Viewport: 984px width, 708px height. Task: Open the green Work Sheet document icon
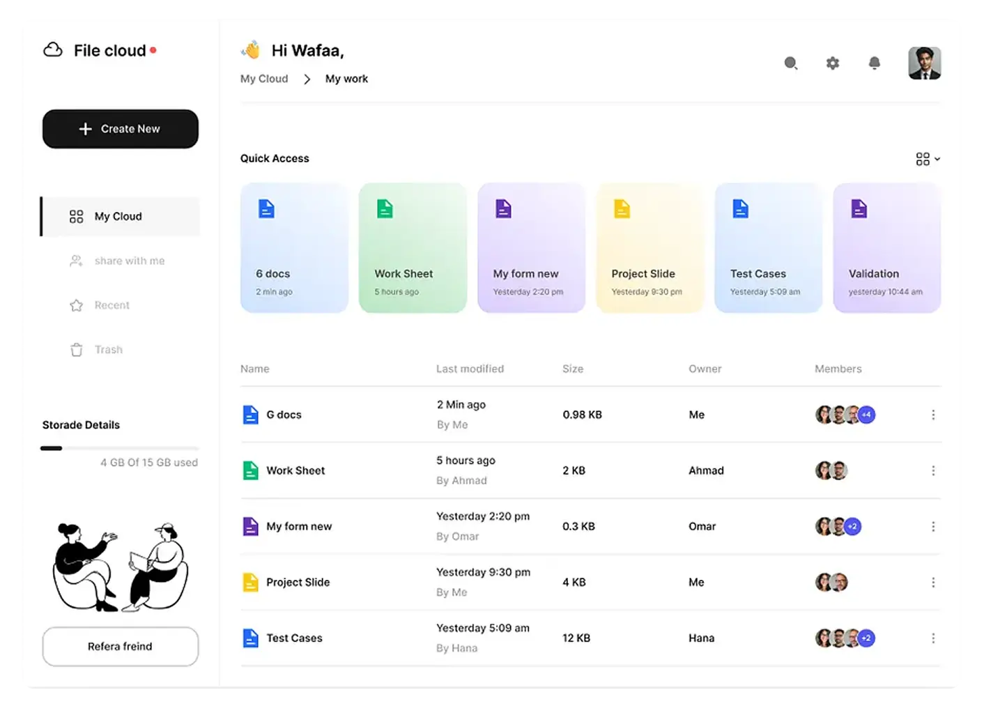coord(384,208)
